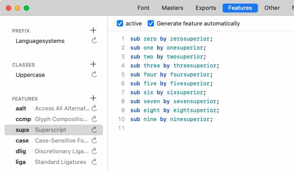Click the CLASSES section header
The height and width of the screenshot is (172, 294).
click(23, 65)
